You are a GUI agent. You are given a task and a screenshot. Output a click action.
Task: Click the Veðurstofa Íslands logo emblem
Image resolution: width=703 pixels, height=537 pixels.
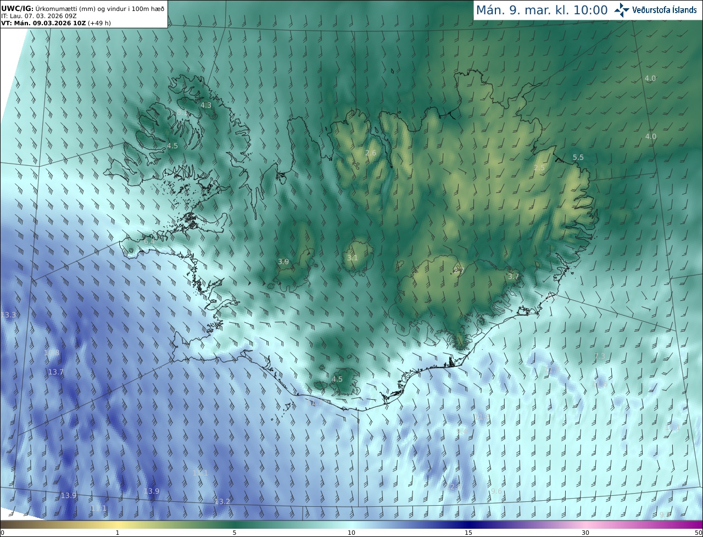click(622, 10)
